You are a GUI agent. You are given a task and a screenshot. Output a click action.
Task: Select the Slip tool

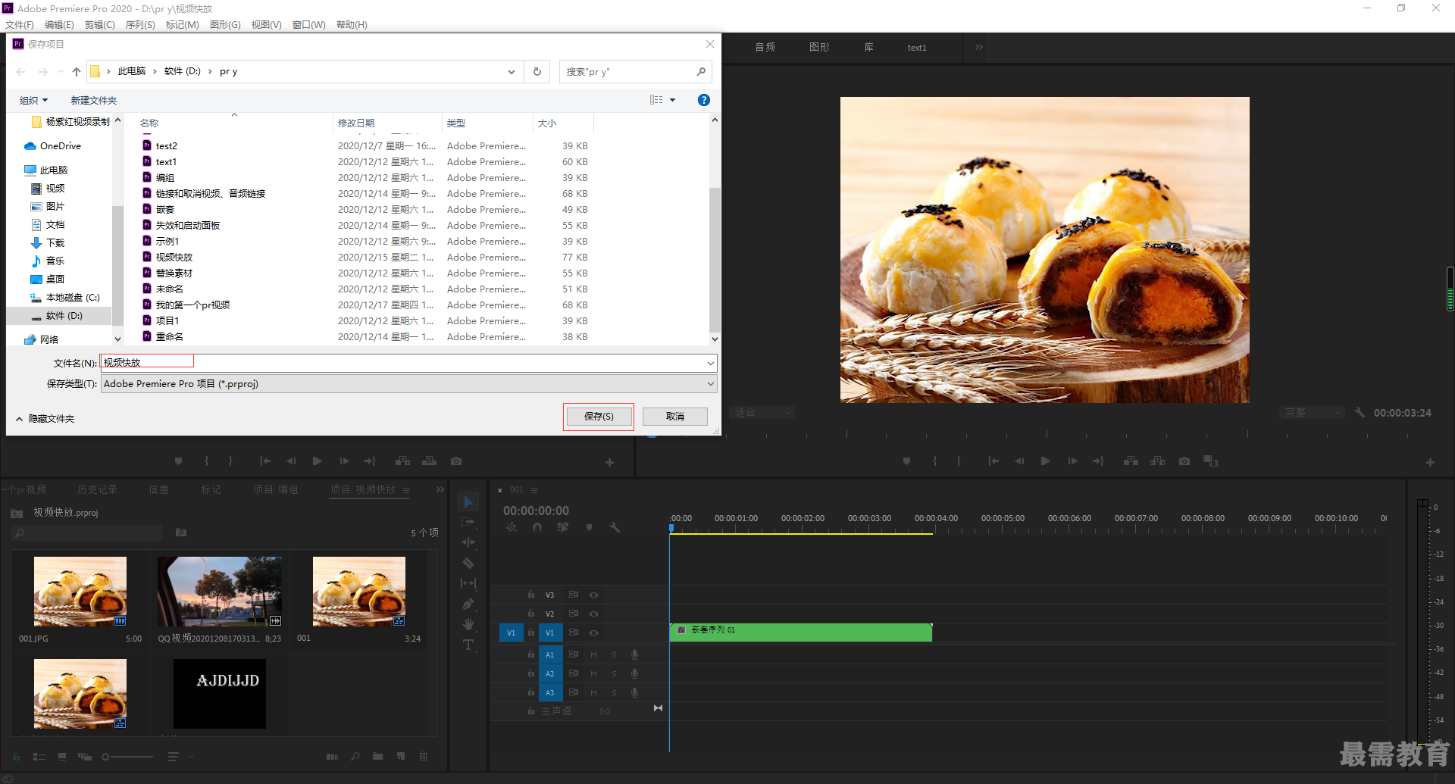coord(468,583)
